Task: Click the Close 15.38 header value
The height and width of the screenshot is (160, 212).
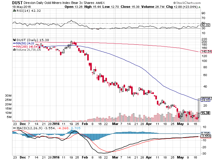Action: [130, 7]
